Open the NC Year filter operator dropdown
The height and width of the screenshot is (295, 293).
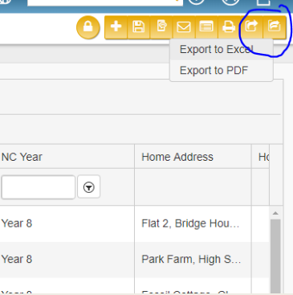[89, 187]
